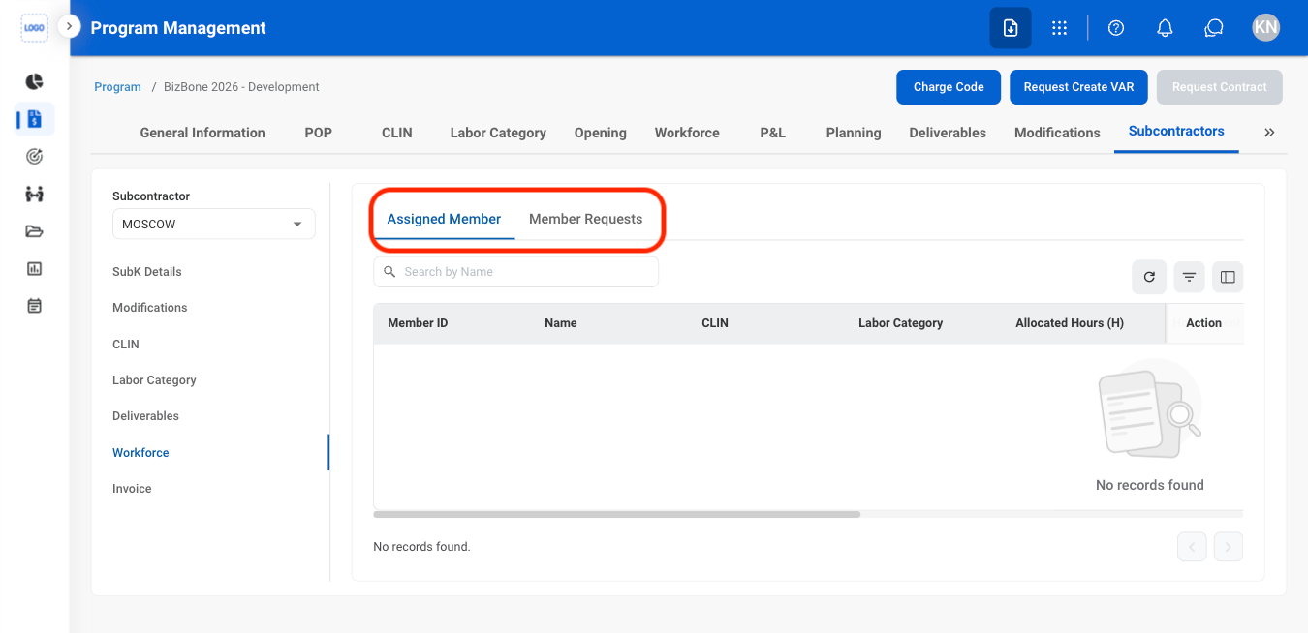
Task: Open the notifications bell
Action: 1166,28
